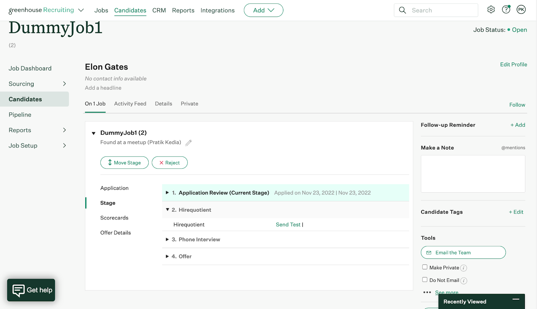Screen dimensions: 537x309
Task: Click the Search input field
Action: click(x=436, y=10)
